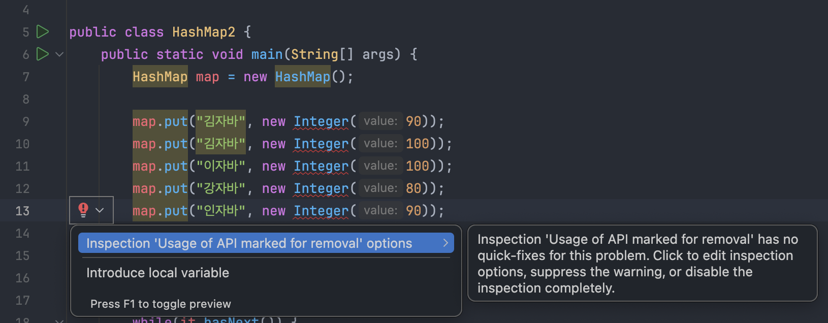Screen dimensions: 828x323
Task: Expand submenu arrow on Inspection options item
Action: click(x=445, y=243)
